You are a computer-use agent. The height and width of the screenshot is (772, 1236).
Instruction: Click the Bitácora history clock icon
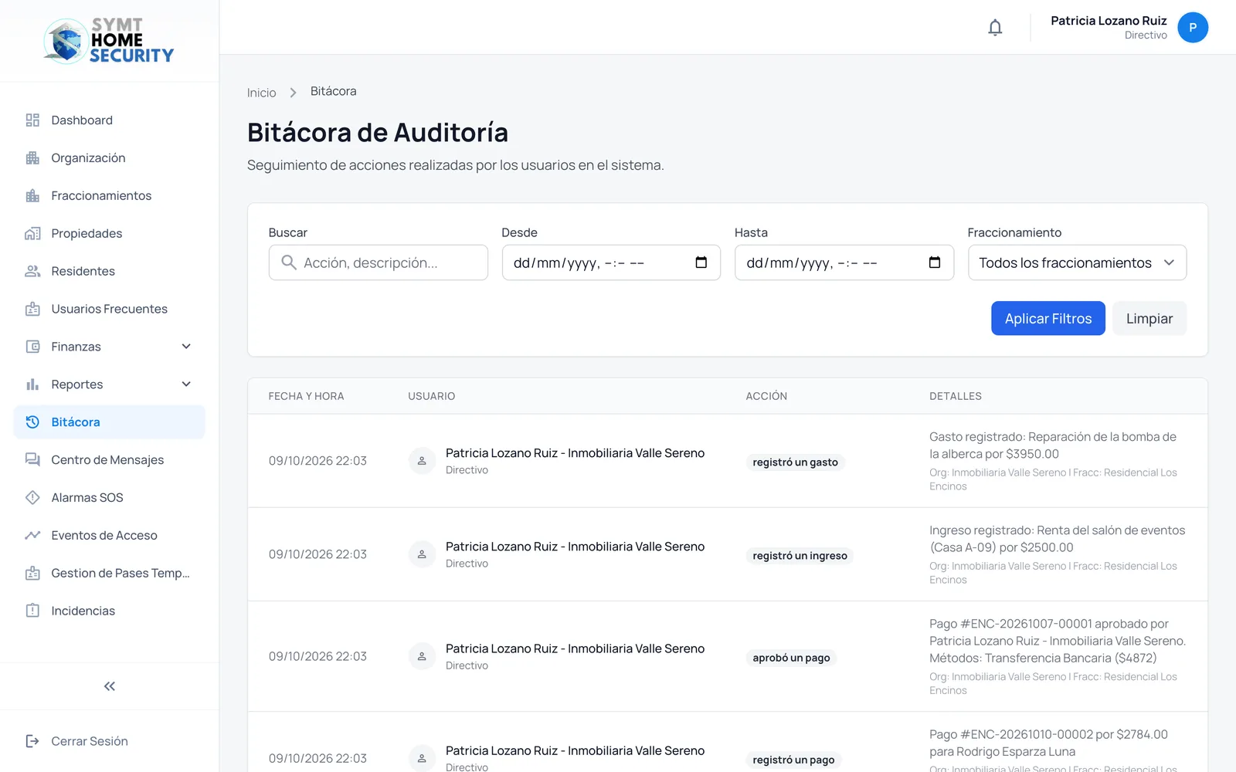32,422
